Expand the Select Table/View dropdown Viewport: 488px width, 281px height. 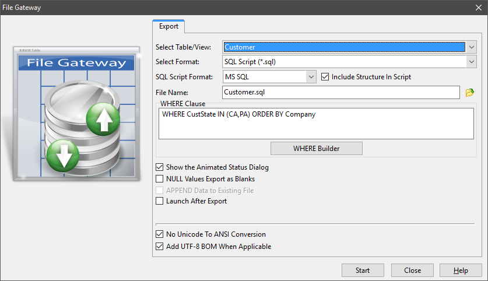471,47
